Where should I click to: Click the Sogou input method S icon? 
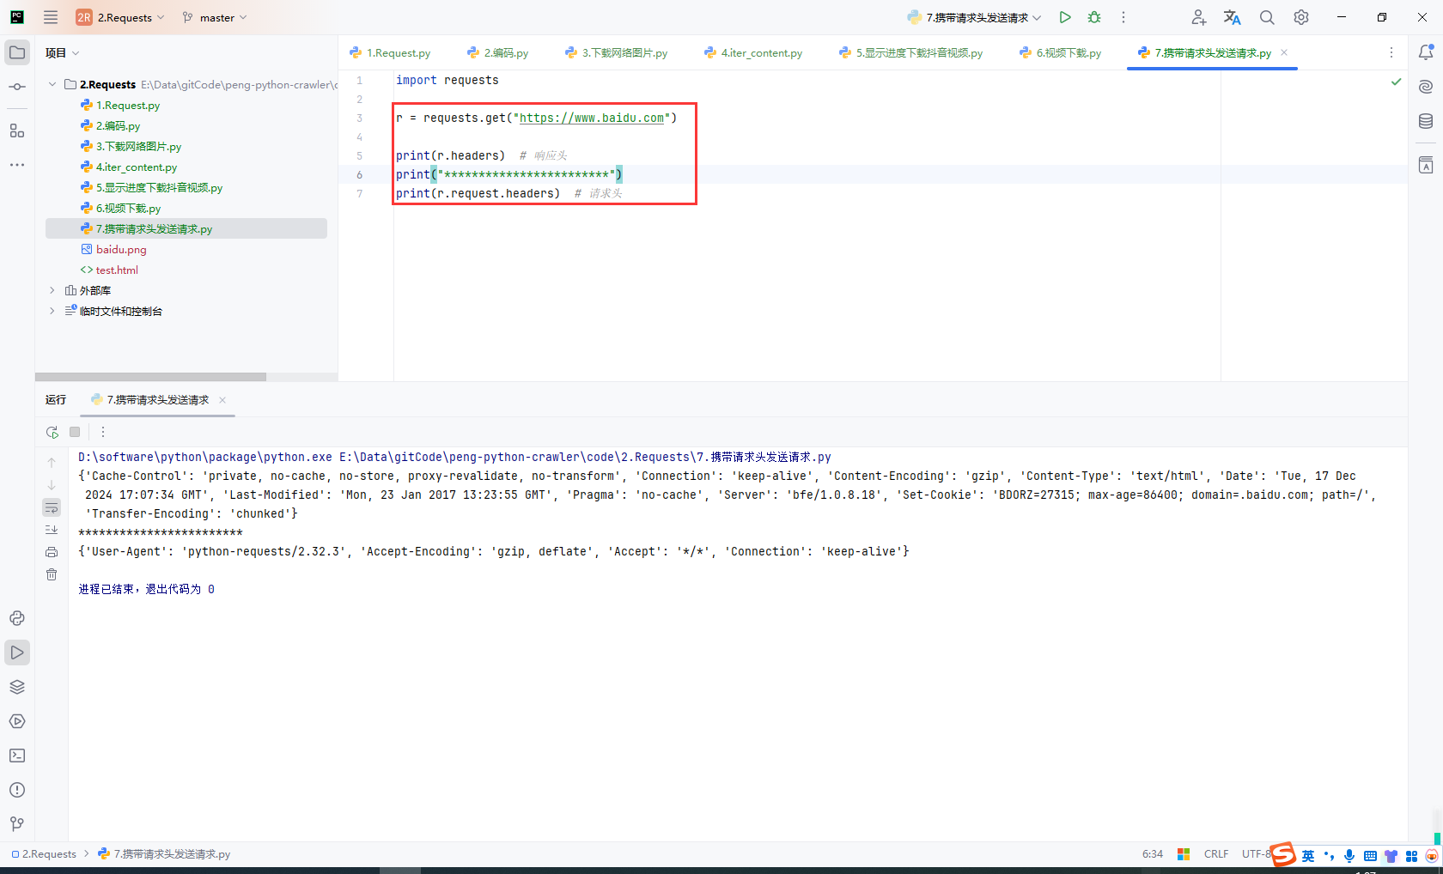pos(1283,854)
